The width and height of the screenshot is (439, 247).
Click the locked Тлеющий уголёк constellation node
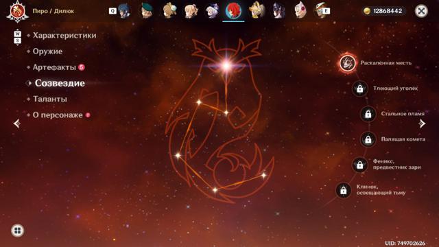[359, 89]
